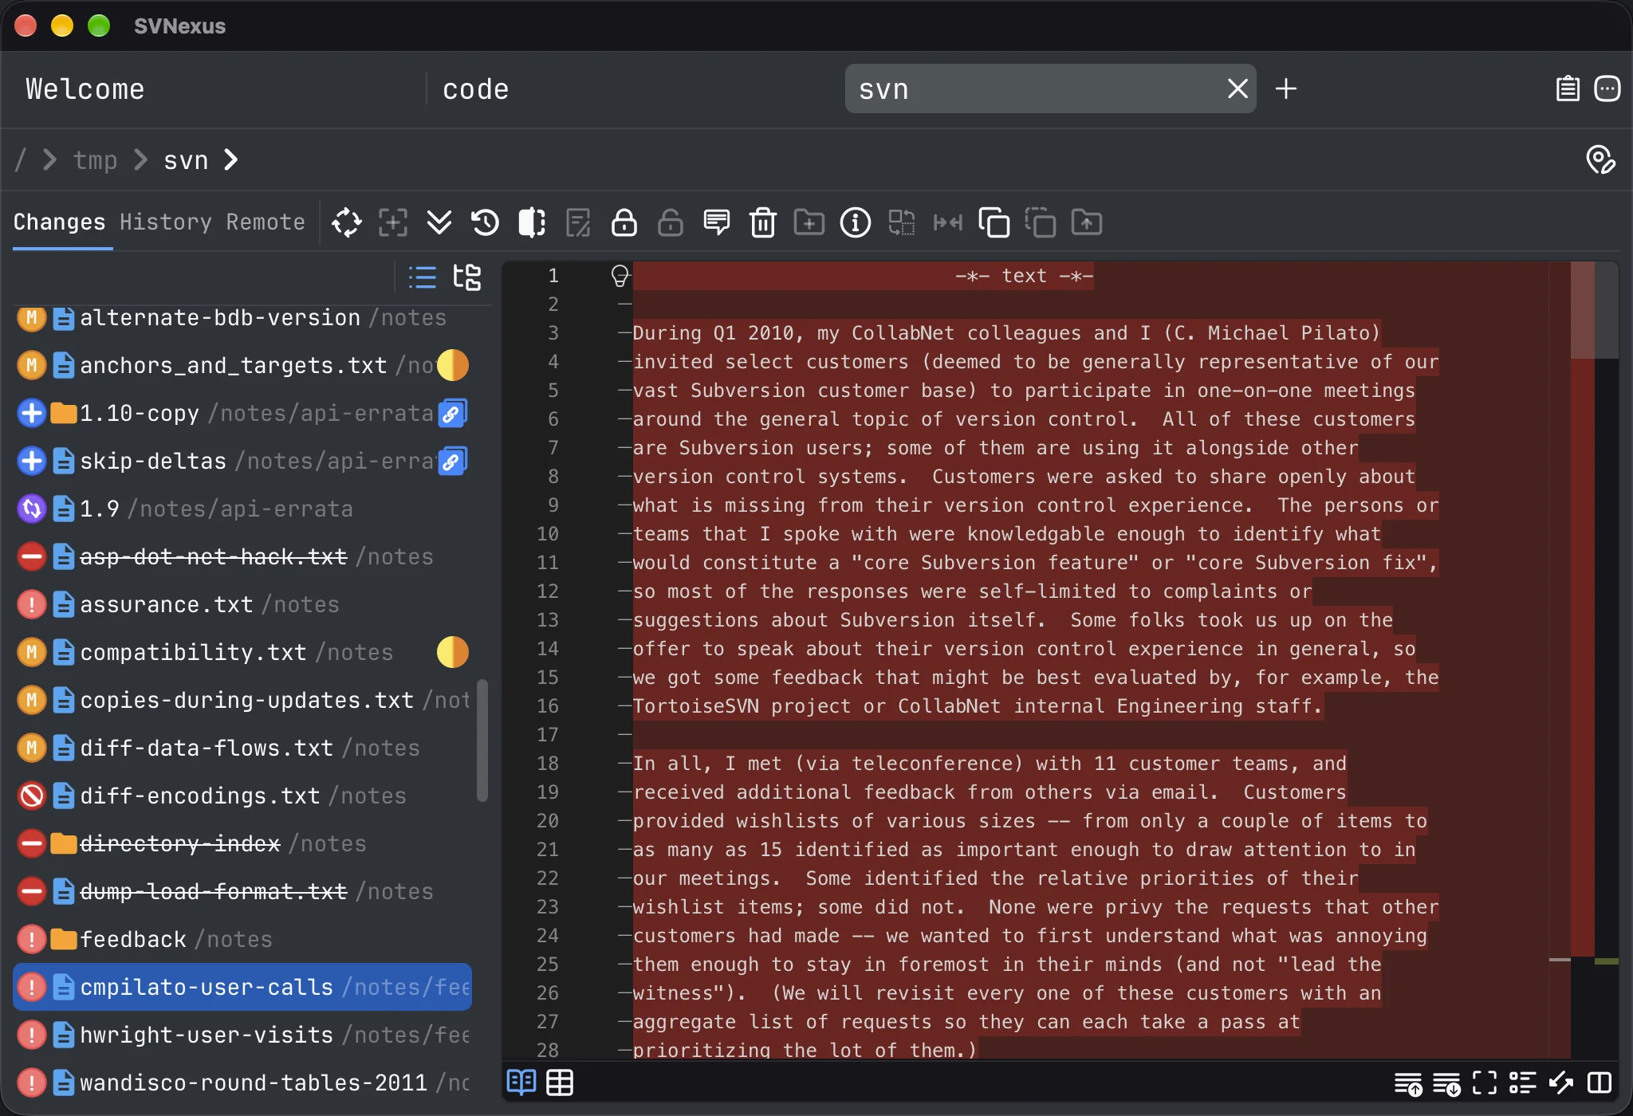
Task: Click the tmp breadcrumb link
Action: coord(95,160)
